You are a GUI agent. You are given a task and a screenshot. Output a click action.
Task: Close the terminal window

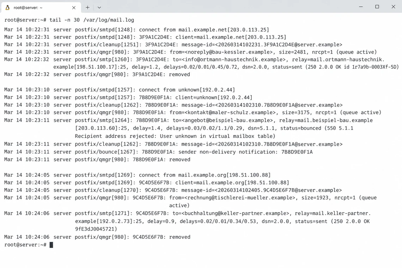pos(393,7)
